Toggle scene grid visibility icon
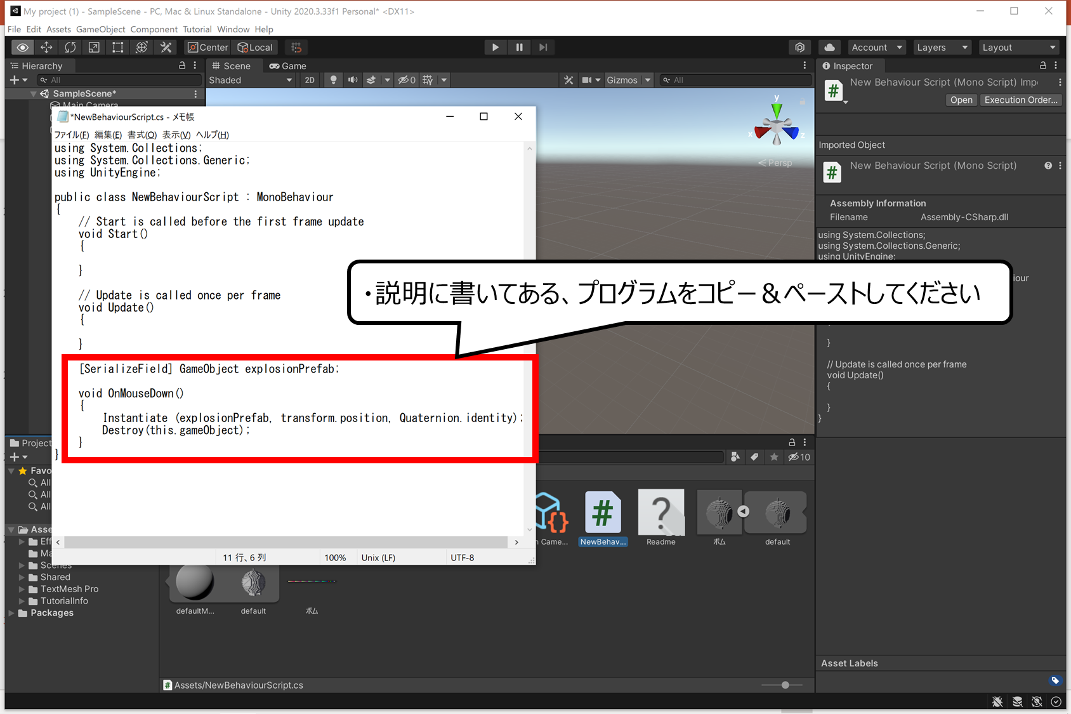 pos(428,80)
